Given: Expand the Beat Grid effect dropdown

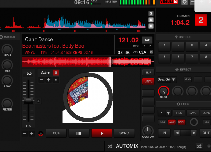Looking at the screenshot, I should (x=174, y=79).
